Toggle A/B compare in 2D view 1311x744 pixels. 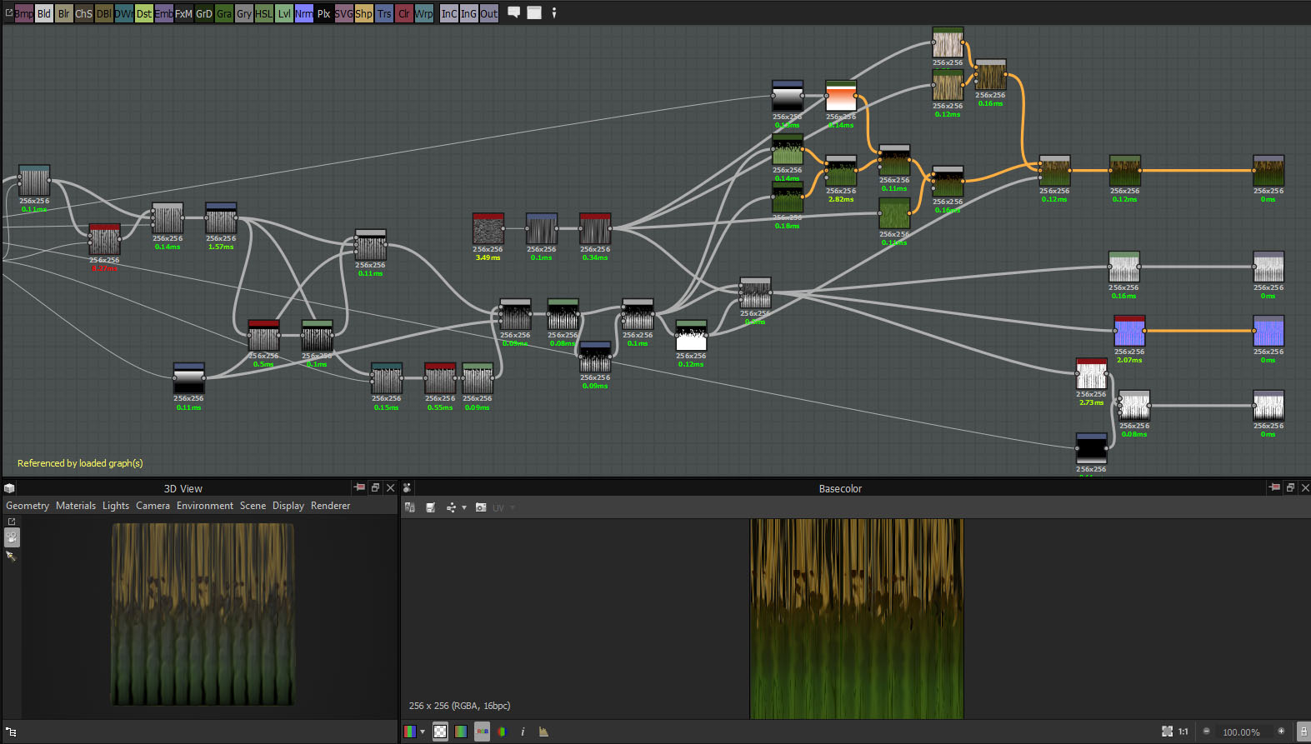(409, 507)
